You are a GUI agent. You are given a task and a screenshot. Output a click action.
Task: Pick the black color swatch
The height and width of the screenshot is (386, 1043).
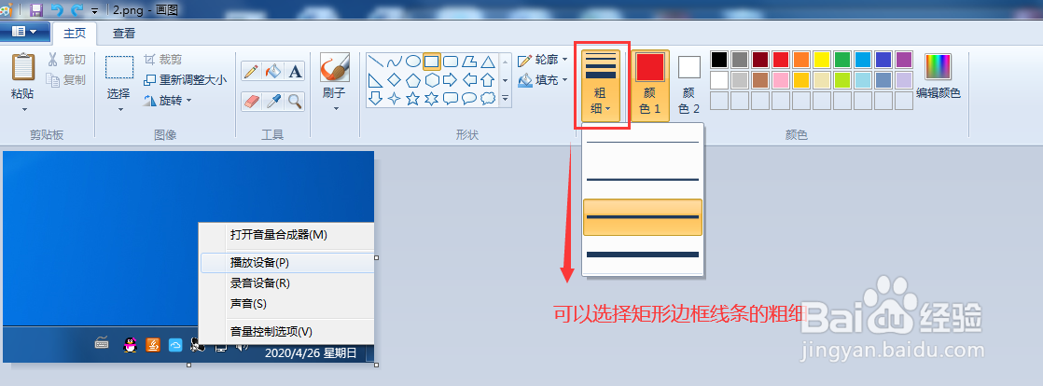pyautogui.click(x=719, y=60)
